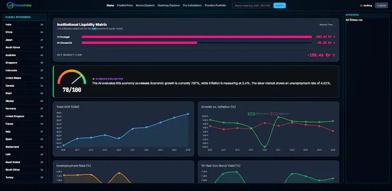
Task: Open Pro Calculators
Action: pyautogui.click(x=192, y=5)
